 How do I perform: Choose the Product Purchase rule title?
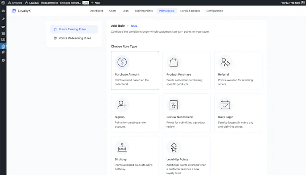pyautogui.click(x=179, y=74)
